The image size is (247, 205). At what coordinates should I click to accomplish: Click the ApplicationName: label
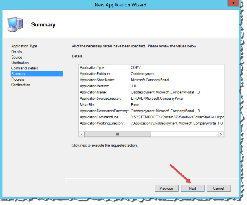[x=93, y=92]
